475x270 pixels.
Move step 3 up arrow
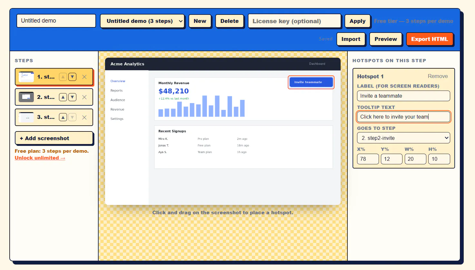point(63,117)
